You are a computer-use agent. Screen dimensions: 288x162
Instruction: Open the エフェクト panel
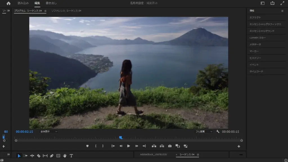(x=255, y=17)
